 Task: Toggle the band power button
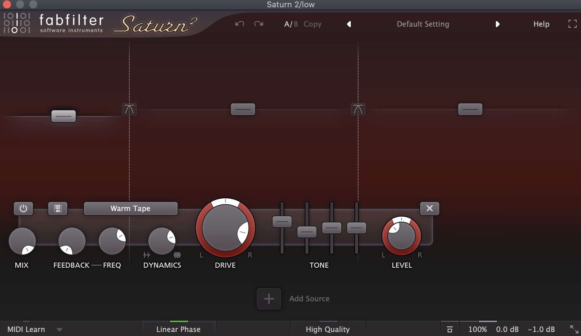pyautogui.click(x=23, y=209)
